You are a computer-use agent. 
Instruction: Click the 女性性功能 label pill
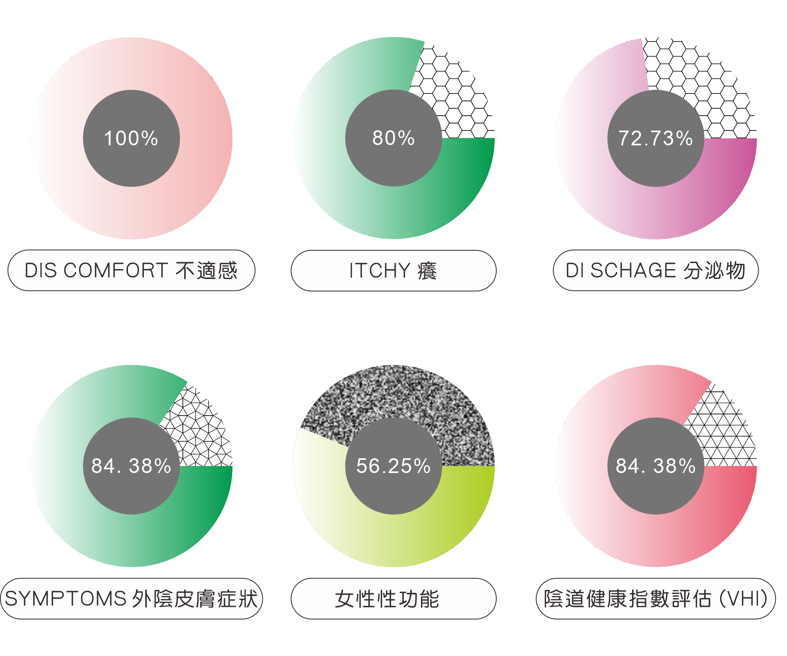click(x=393, y=599)
